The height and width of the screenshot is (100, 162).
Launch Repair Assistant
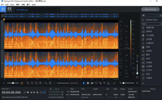[150, 9]
